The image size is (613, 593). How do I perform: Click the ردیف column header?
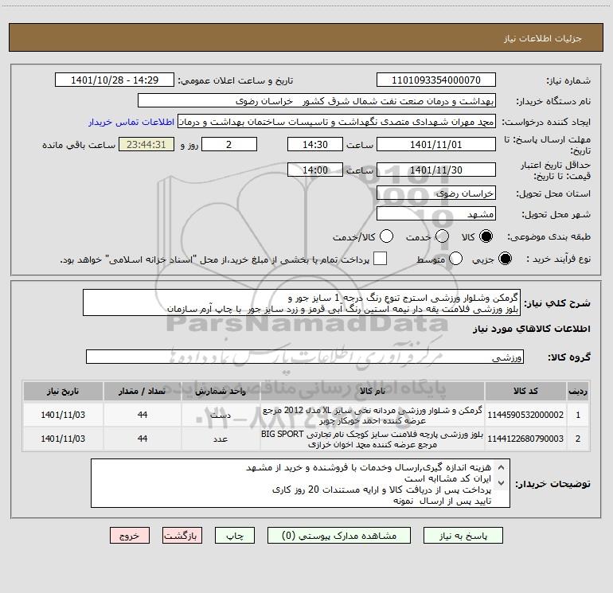(x=578, y=391)
